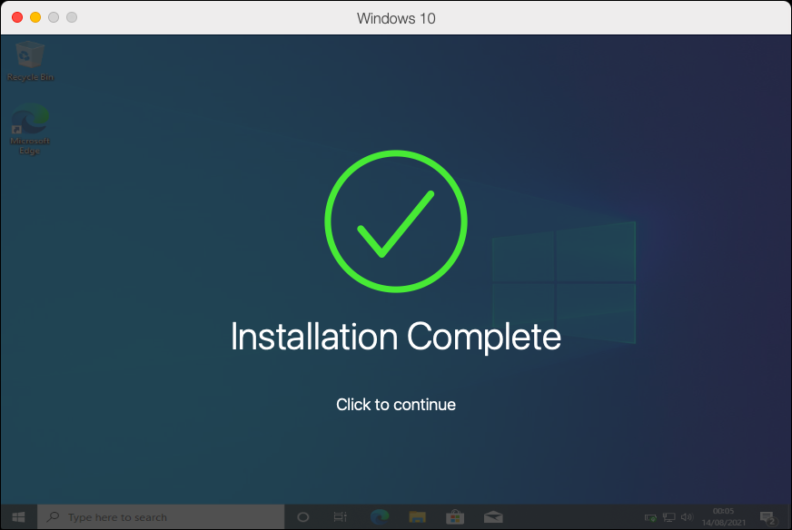Image resolution: width=792 pixels, height=530 pixels.
Task: Open the network tray icon
Action: pos(669,516)
